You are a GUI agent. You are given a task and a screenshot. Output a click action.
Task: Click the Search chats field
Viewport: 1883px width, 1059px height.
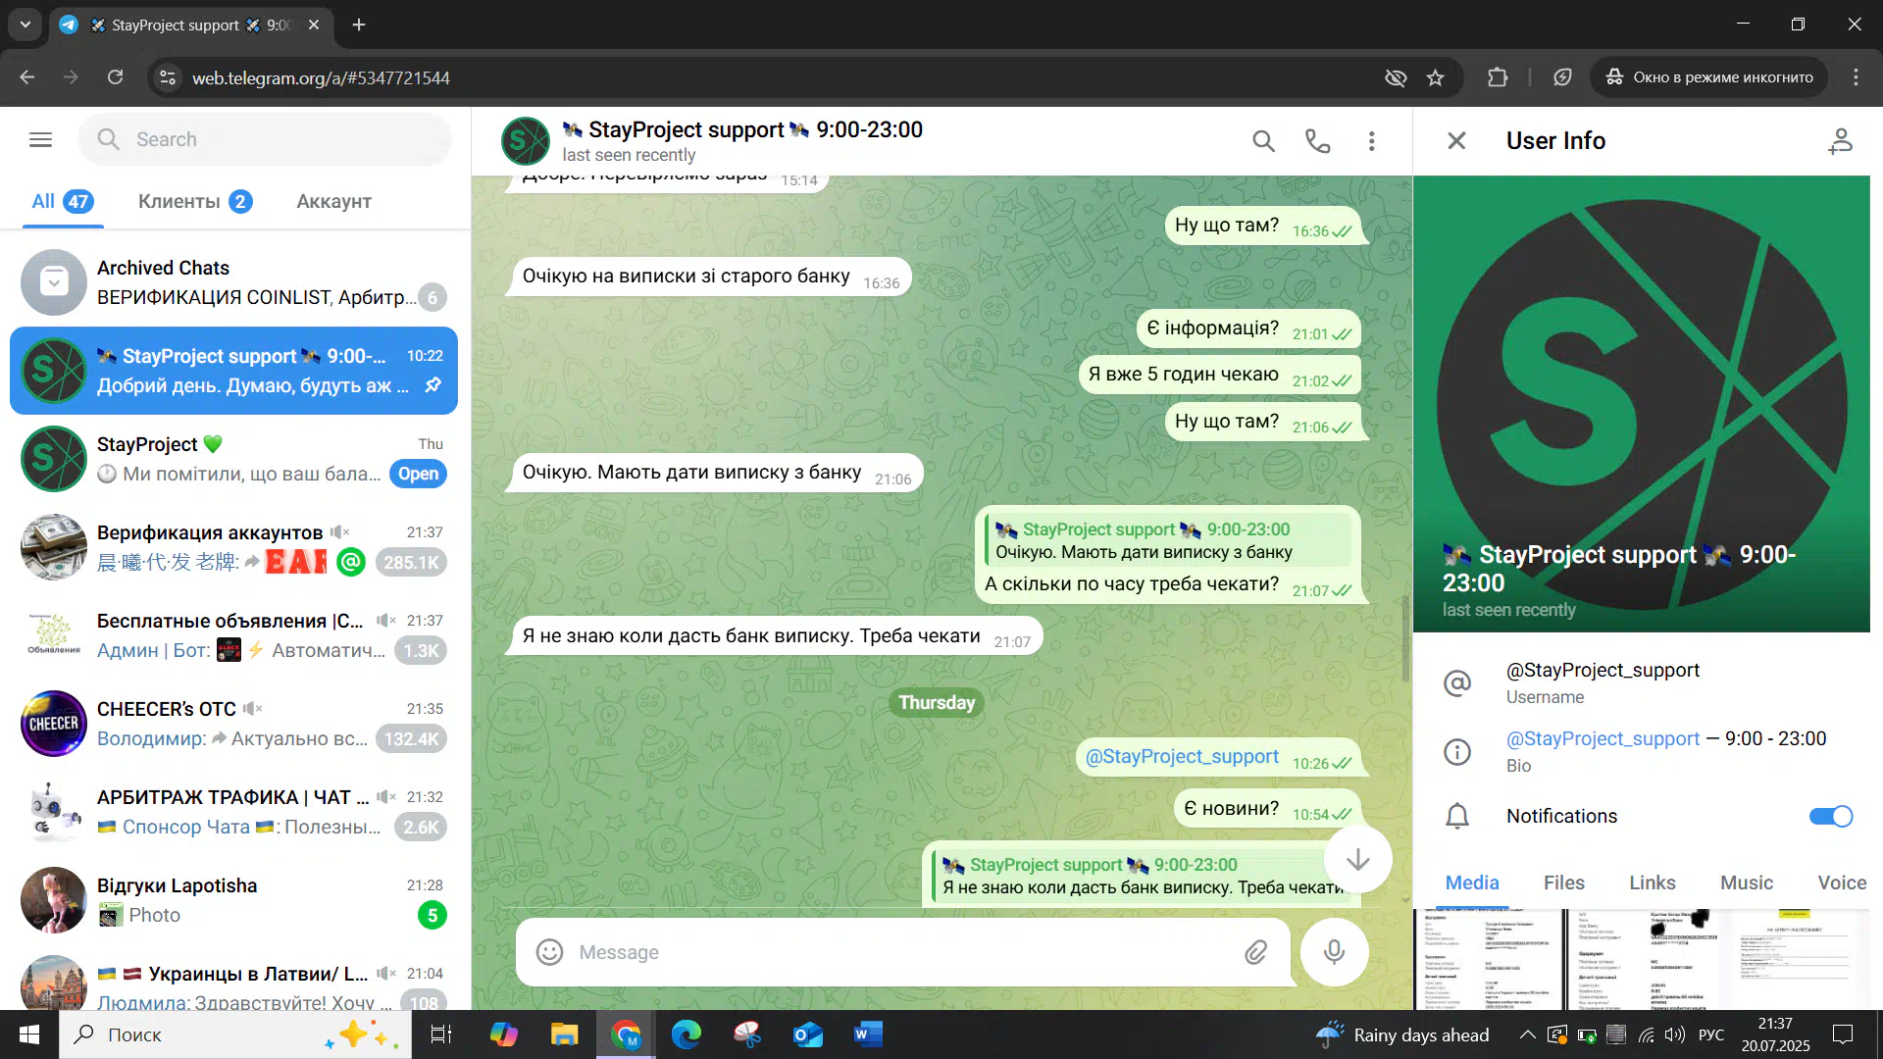pyautogui.click(x=265, y=139)
